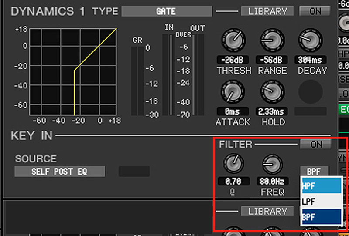Click the BPF filter type dropdown button

click(x=314, y=171)
